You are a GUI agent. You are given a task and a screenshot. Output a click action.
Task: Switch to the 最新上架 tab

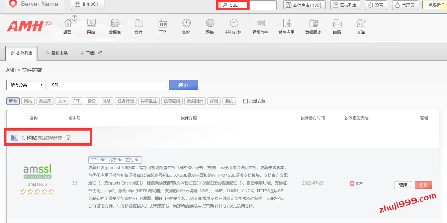[x=57, y=53]
